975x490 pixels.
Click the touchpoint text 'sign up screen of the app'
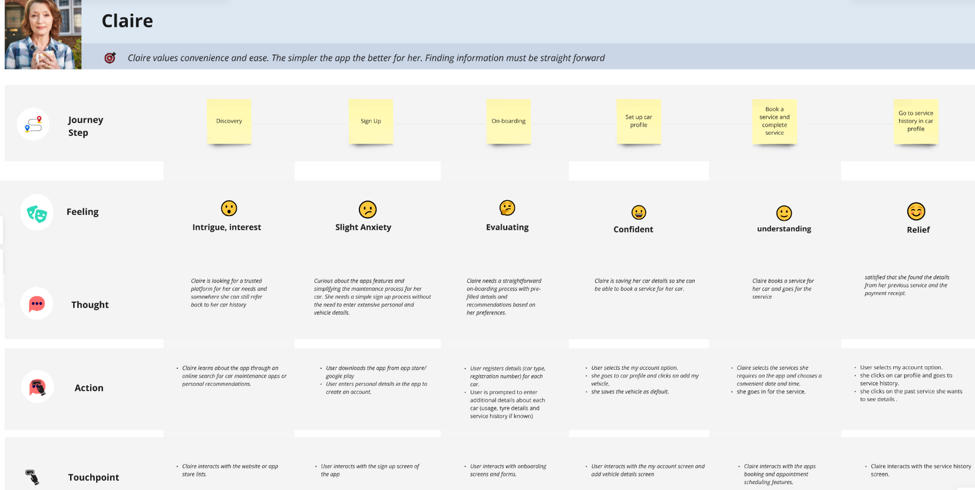(370, 470)
